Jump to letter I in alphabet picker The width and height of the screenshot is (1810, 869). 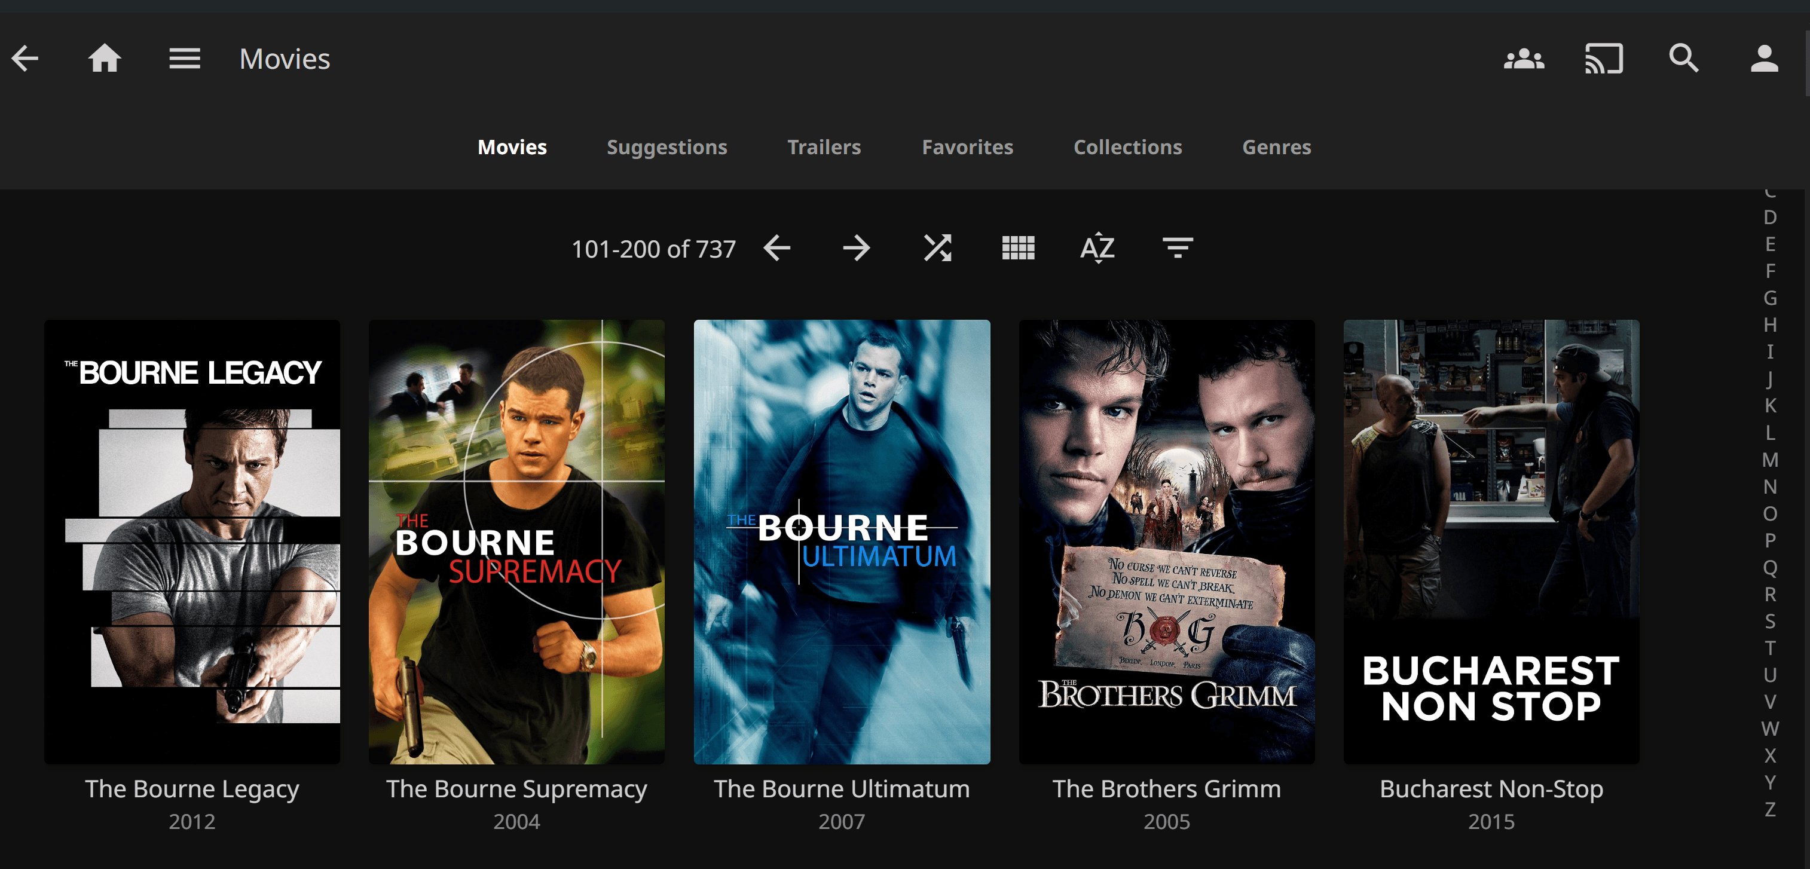click(x=1770, y=351)
